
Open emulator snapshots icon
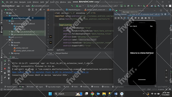point(149,18)
